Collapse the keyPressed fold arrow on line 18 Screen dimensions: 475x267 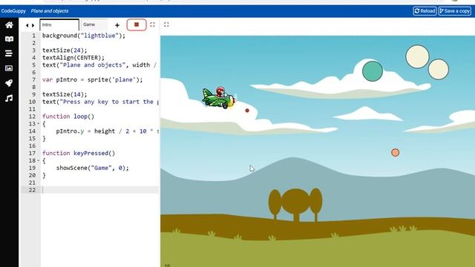(x=39, y=160)
